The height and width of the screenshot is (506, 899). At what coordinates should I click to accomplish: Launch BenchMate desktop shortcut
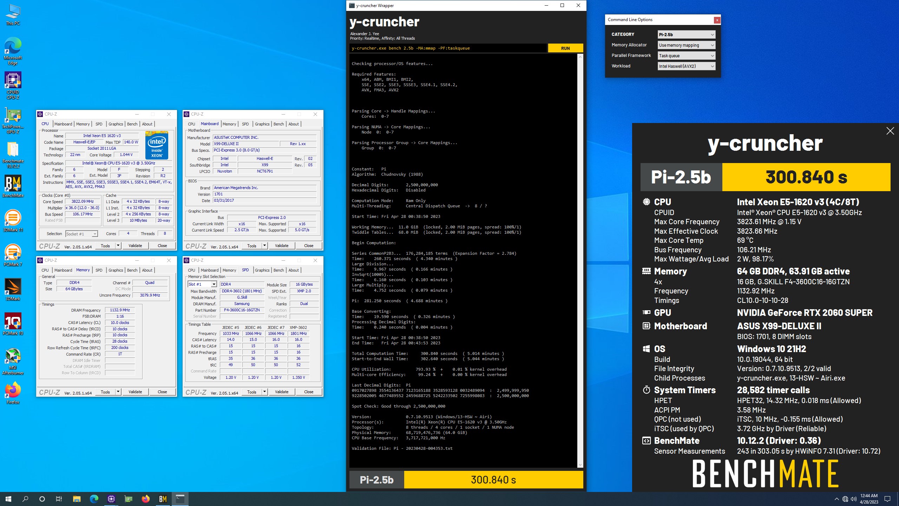[x=13, y=186]
